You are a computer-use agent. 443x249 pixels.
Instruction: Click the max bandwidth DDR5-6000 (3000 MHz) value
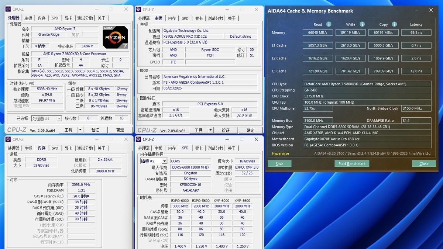pos(190,167)
